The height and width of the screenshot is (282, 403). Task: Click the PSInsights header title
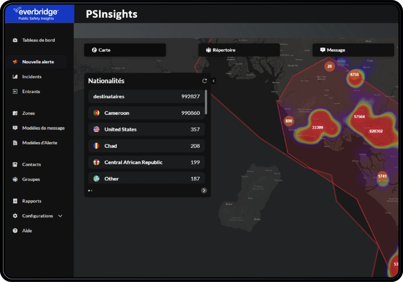click(111, 14)
